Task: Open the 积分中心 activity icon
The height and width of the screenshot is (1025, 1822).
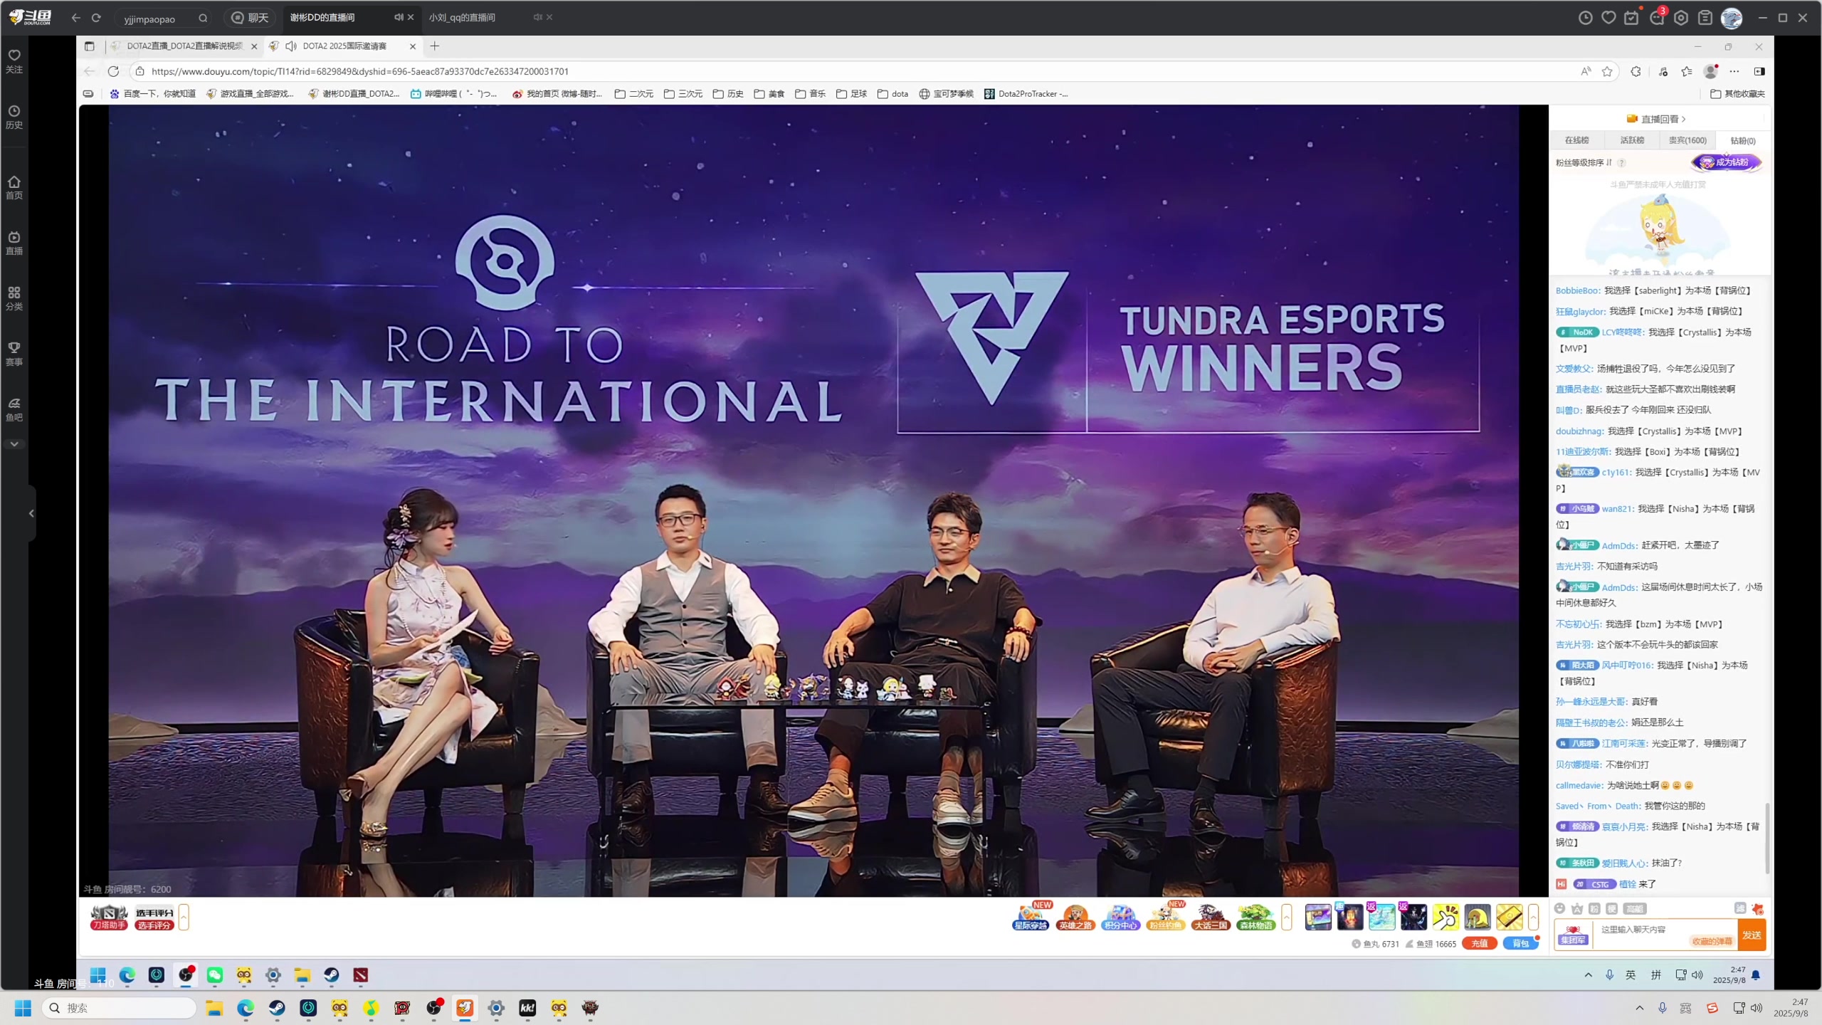Action: (1120, 917)
